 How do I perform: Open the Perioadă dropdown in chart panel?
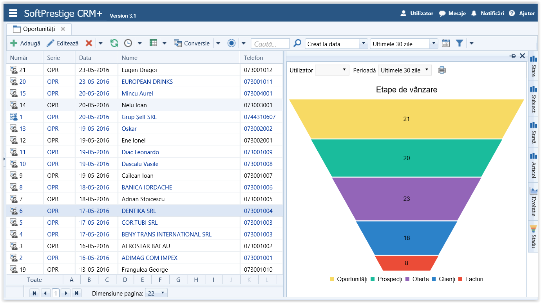[x=405, y=70]
